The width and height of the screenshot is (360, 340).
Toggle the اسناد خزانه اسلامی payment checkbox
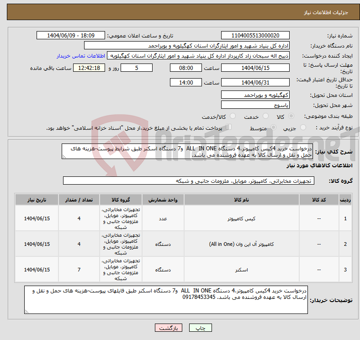[229, 127]
